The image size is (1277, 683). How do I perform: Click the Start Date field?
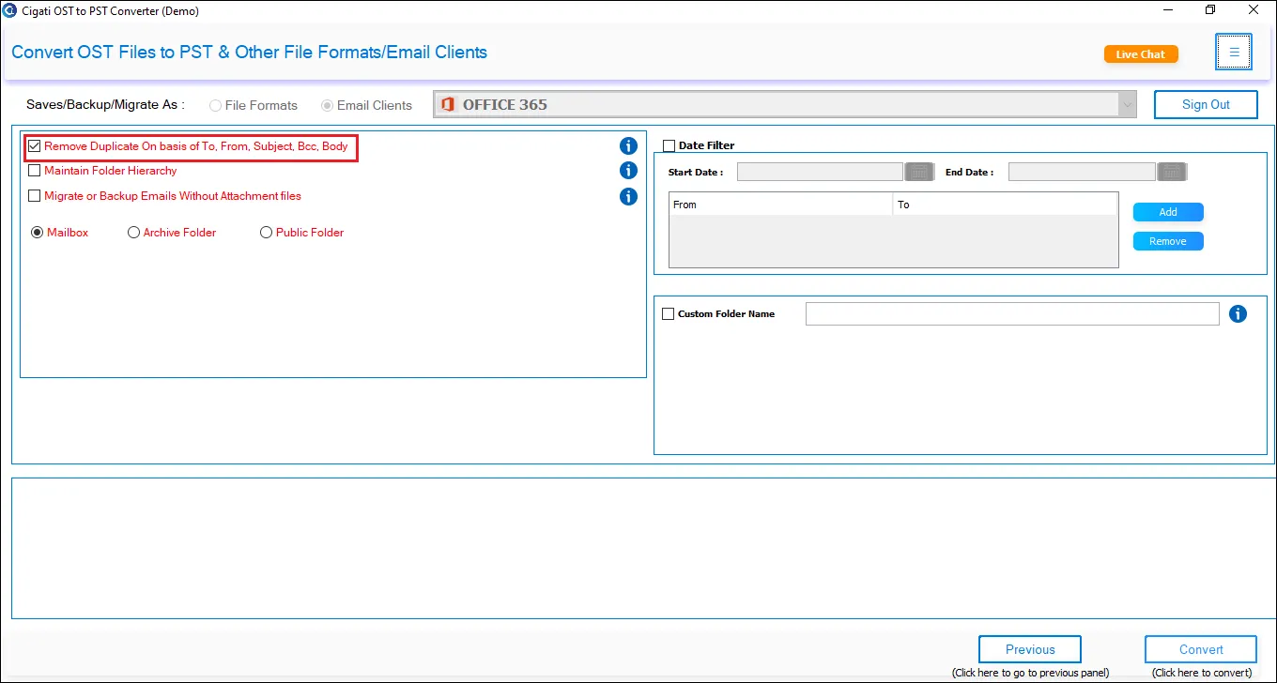click(820, 172)
